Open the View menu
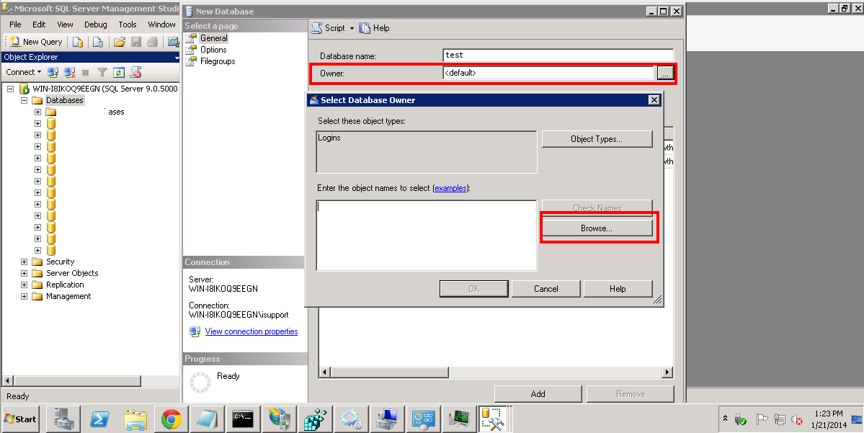 click(65, 24)
